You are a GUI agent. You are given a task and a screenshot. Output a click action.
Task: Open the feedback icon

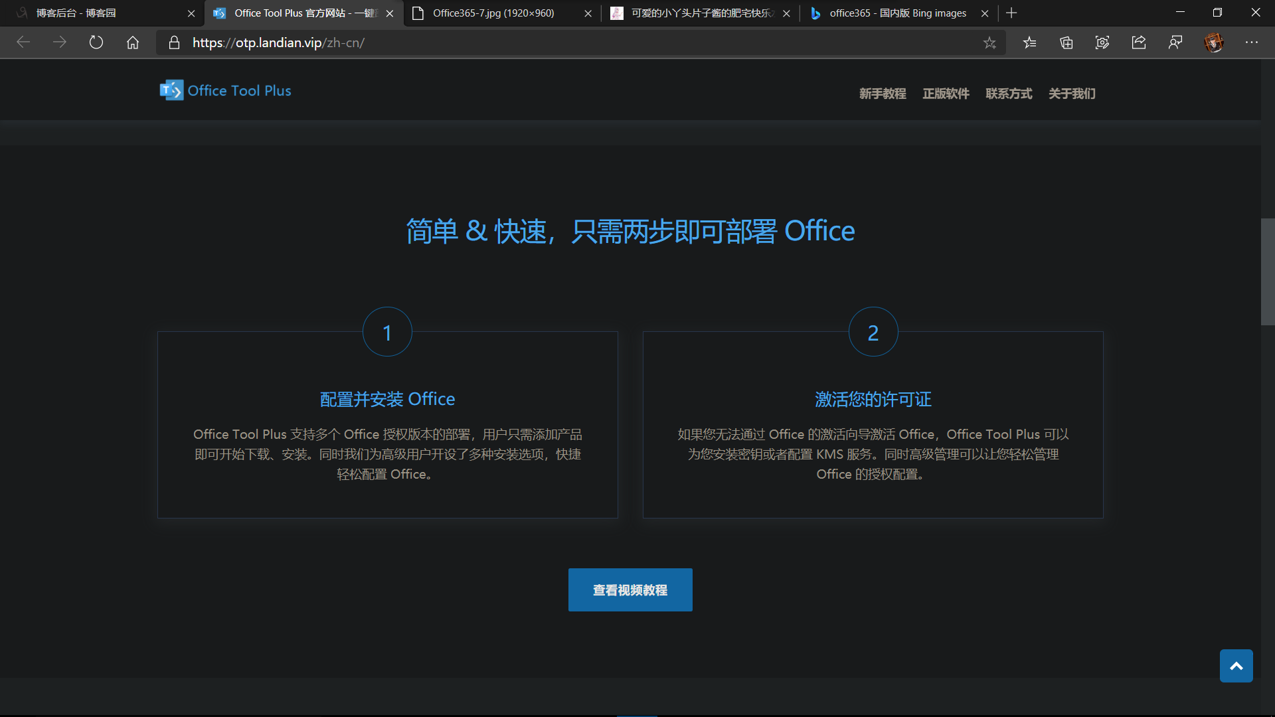(x=1175, y=42)
